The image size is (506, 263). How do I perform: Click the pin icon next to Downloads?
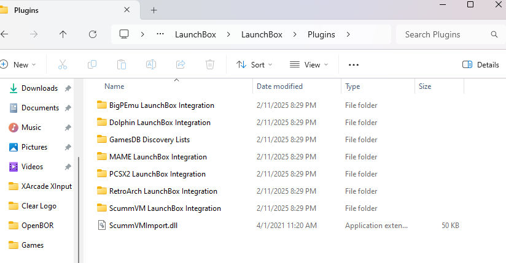pos(68,88)
